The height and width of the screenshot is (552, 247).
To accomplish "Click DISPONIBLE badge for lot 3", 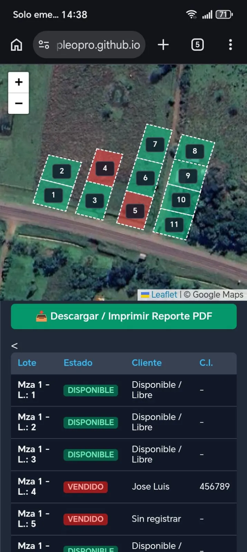I will tap(91, 455).
